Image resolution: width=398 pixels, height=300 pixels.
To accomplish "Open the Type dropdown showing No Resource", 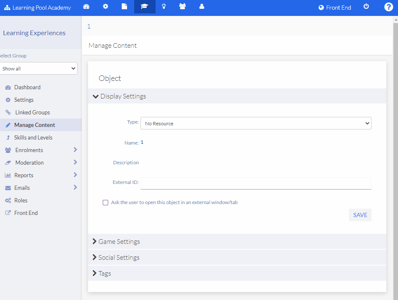I will 256,123.
